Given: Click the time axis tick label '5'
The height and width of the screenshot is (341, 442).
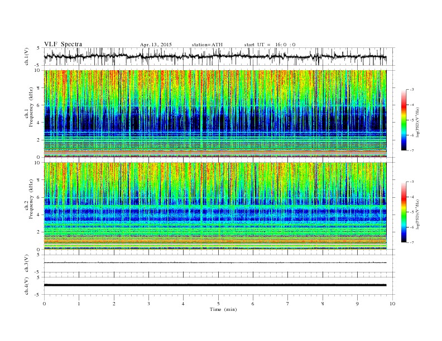Looking at the screenshot, I should (x=218, y=304).
